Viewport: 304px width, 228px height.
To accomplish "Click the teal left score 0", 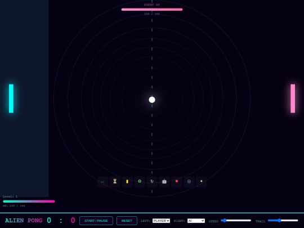I will tap(49, 220).
